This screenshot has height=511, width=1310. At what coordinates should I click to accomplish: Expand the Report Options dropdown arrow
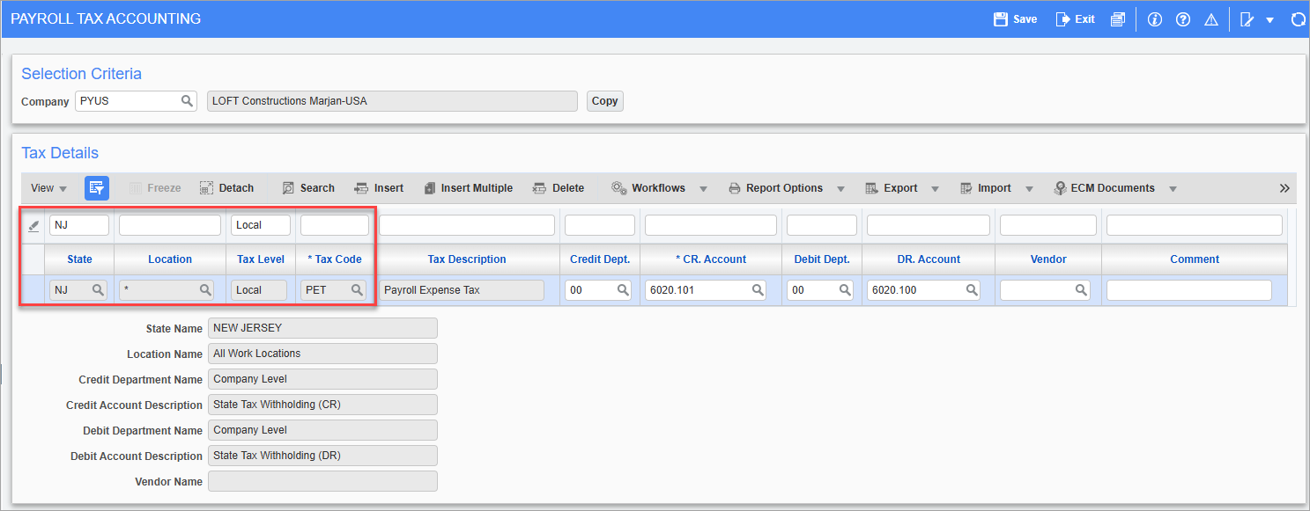[841, 188]
